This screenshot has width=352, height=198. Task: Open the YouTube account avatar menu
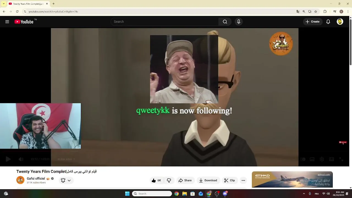click(340, 22)
